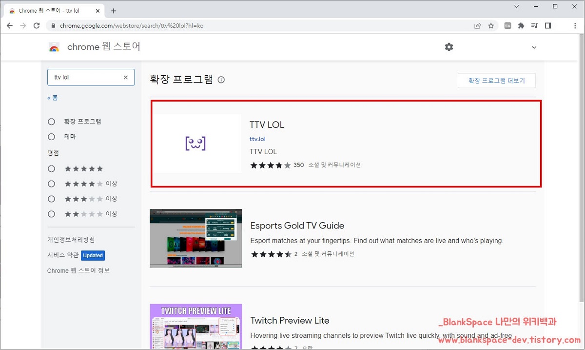
Task: Expand the account dropdown chevron
Action: coord(534,47)
